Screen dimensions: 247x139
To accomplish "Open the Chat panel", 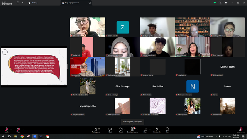I will [110, 130].
